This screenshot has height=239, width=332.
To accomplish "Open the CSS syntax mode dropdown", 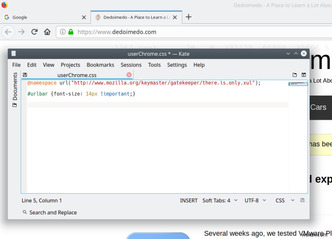I will 285,201.
